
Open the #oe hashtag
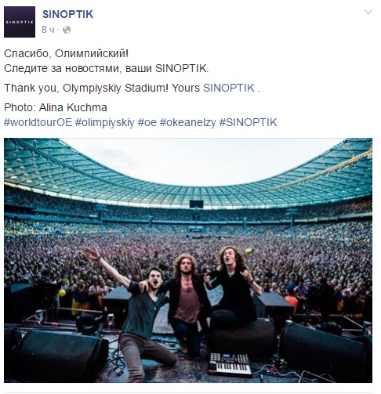[x=147, y=122]
